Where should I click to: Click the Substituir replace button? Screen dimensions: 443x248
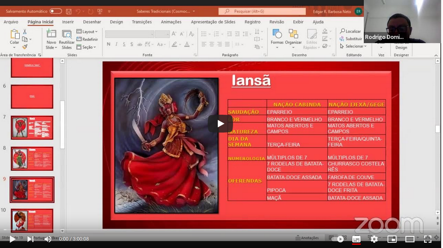pyautogui.click(x=350, y=39)
